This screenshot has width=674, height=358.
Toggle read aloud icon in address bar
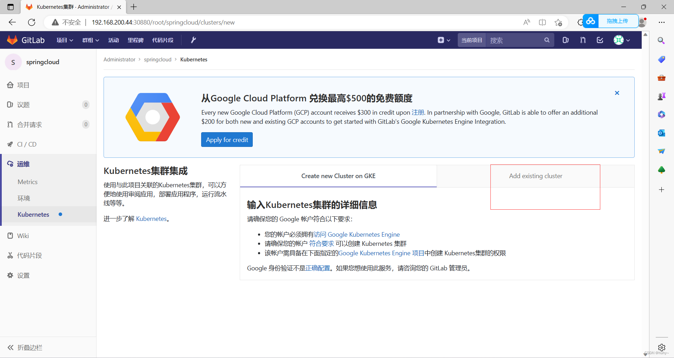click(x=527, y=22)
